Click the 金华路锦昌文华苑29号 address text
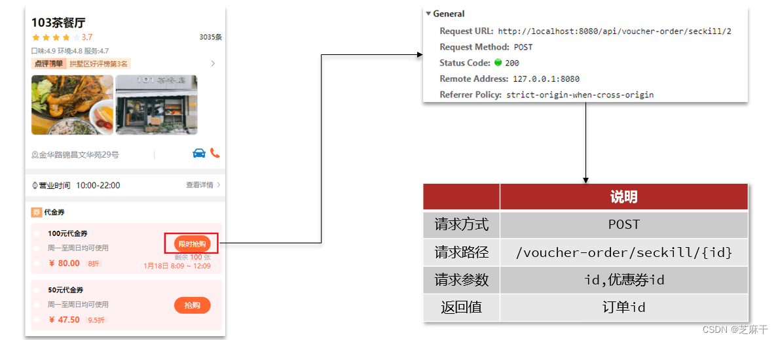Screen dimensions: 778x340 coord(79,155)
